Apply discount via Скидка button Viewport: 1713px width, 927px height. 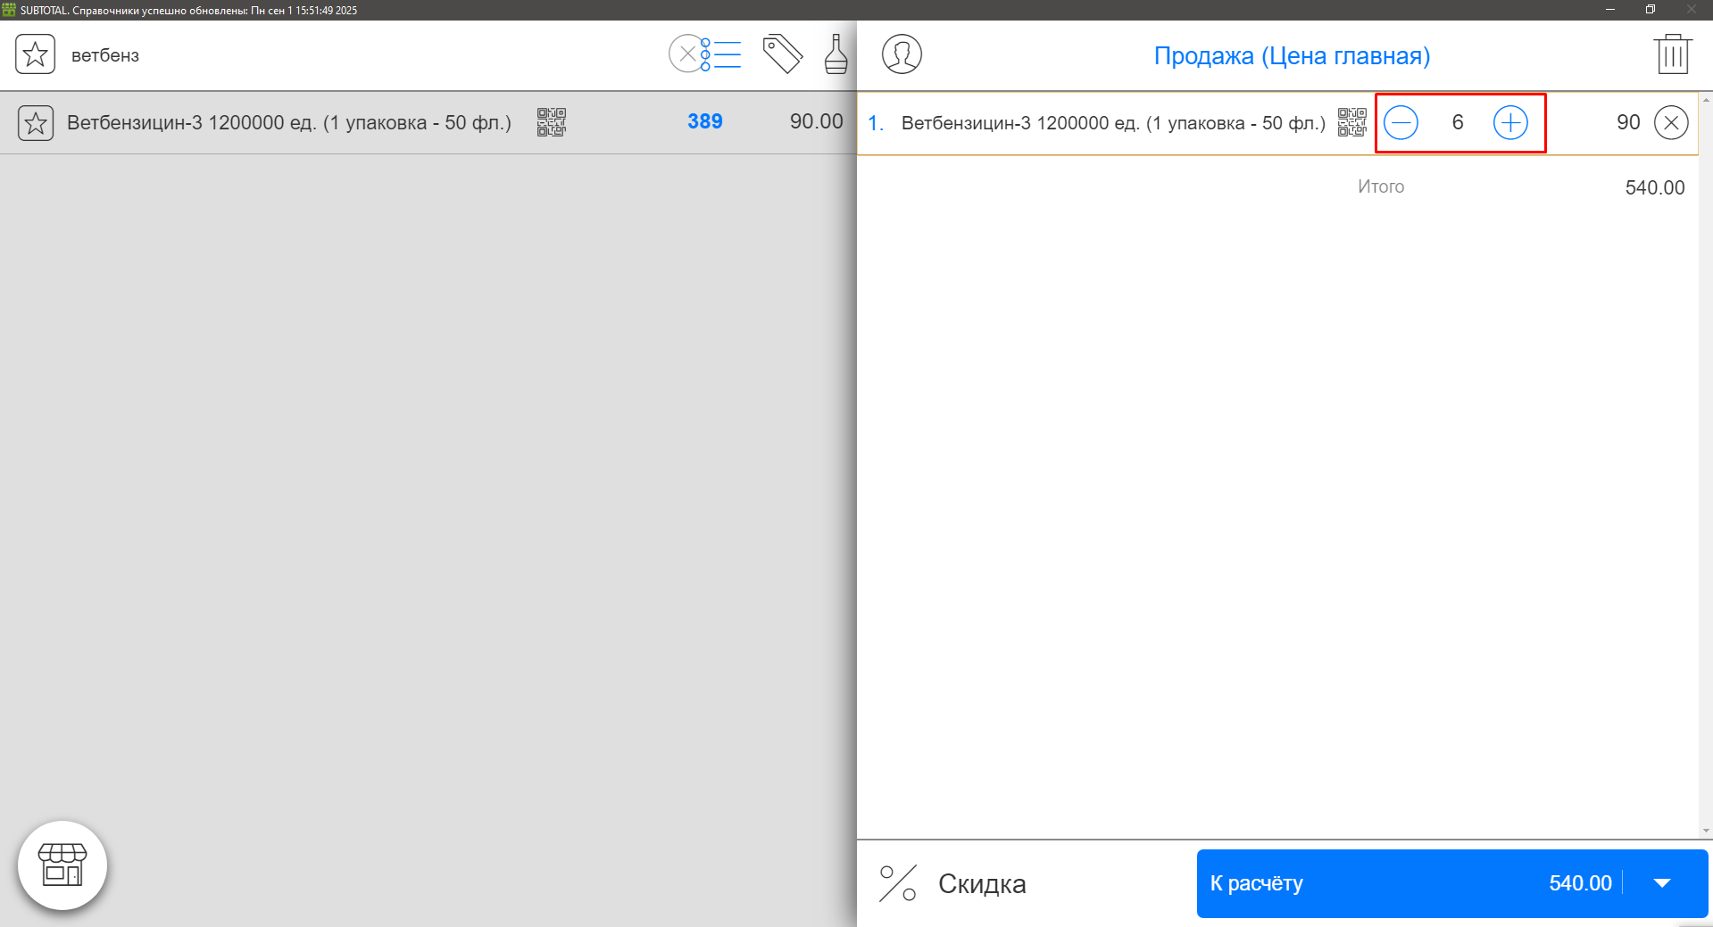click(952, 883)
